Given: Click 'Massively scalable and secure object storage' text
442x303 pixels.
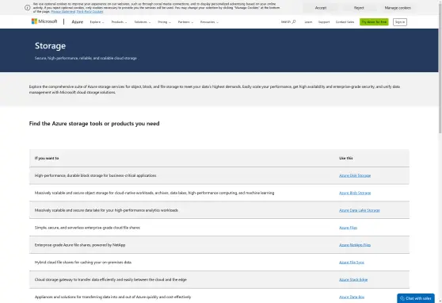Looking at the screenshot, I should pos(154,194).
